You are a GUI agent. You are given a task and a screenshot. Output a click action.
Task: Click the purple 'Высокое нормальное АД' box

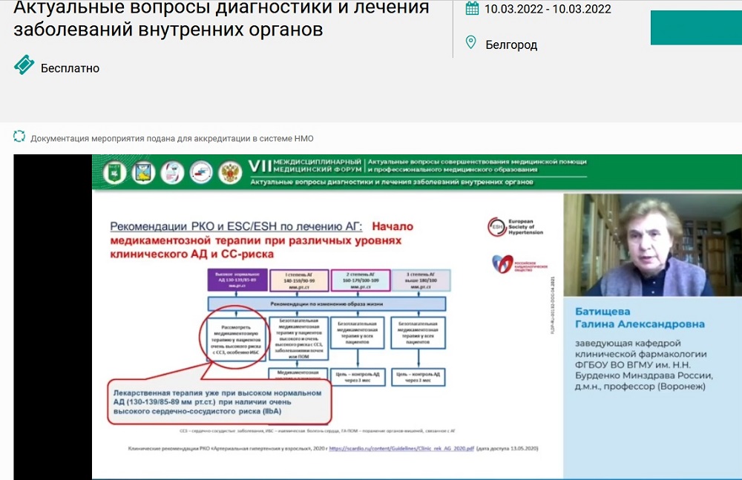(234, 280)
